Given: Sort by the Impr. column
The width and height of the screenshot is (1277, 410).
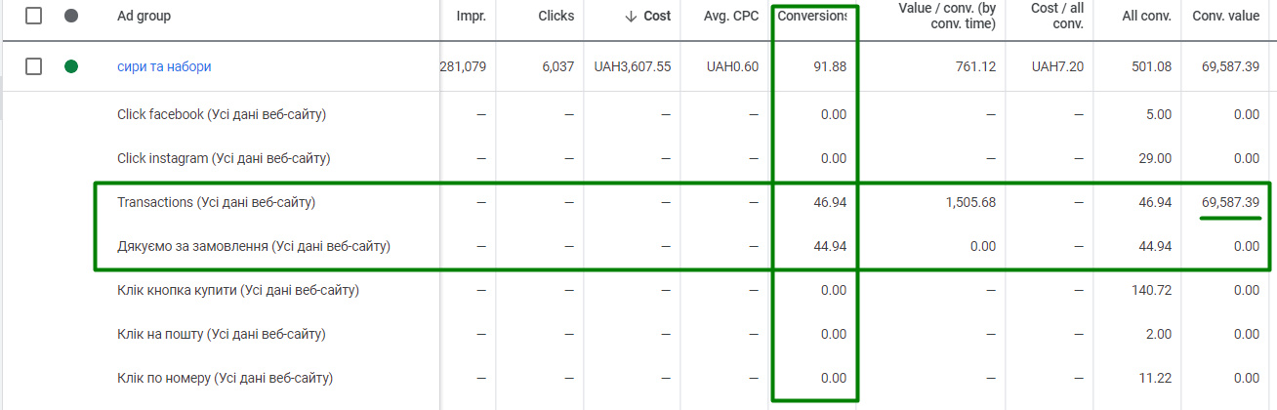Looking at the screenshot, I should 472,17.
